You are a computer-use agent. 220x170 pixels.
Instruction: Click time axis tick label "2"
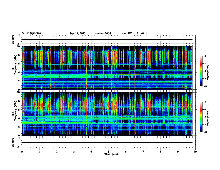[x=57, y=152]
